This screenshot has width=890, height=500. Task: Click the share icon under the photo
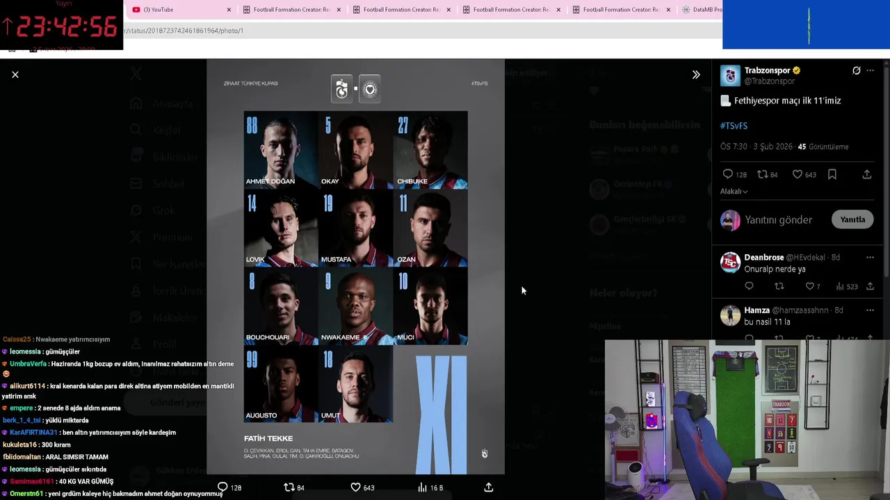pyautogui.click(x=489, y=487)
